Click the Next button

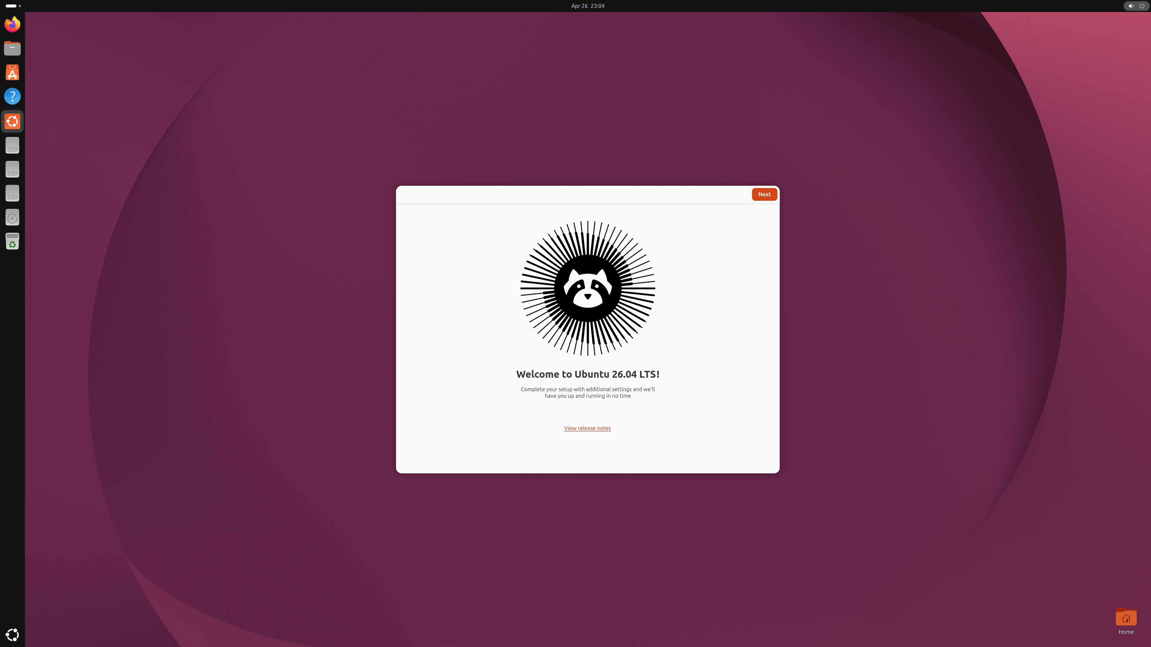(x=764, y=194)
